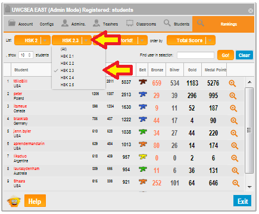Open student link WildBill
The height and width of the screenshot is (214, 259).
coord(20,81)
